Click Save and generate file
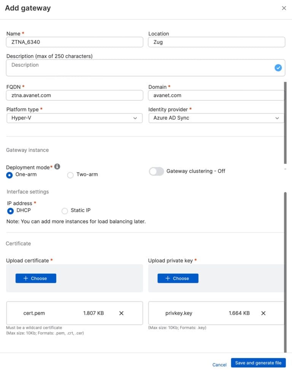Screen dimensions: 292x370 click(258, 363)
